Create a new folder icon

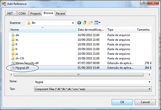click(x=91, y=23)
